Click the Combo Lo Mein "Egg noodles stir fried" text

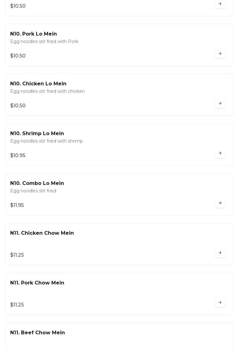(33, 191)
